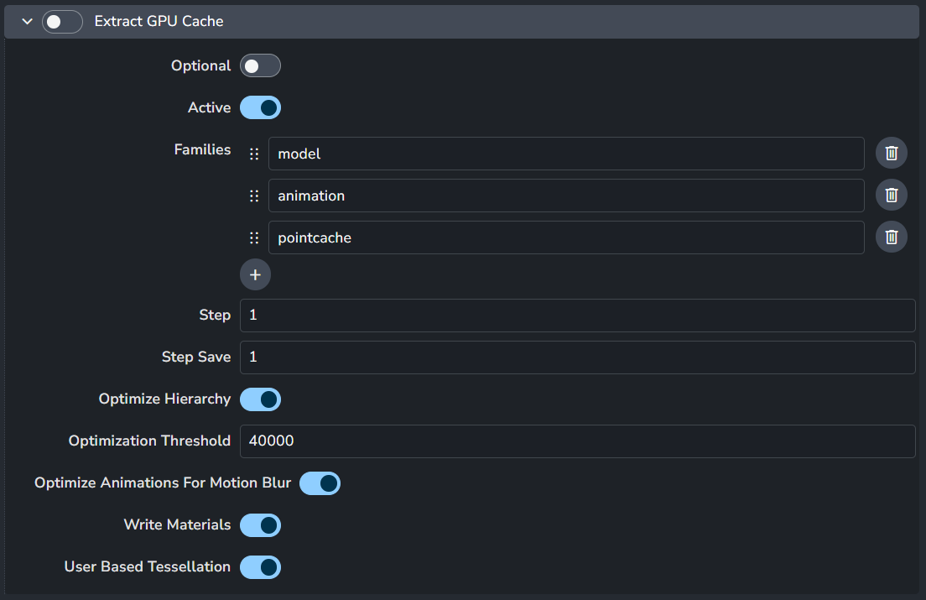Switch off Write Materials
926x600 pixels.
coord(260,525)
